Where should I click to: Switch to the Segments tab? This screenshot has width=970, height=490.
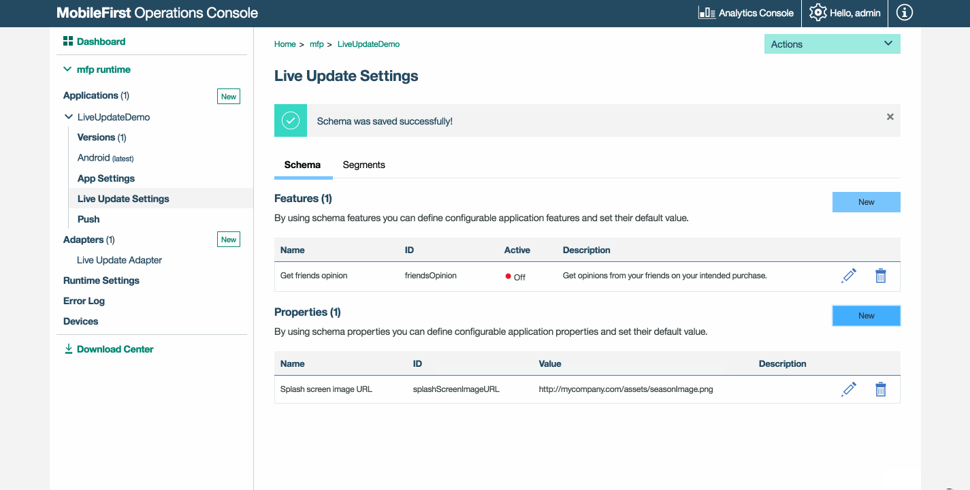pos(364,165)
